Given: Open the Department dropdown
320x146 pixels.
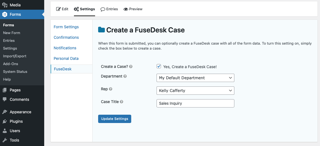Looking at the screenshot, I should point(195,78).
